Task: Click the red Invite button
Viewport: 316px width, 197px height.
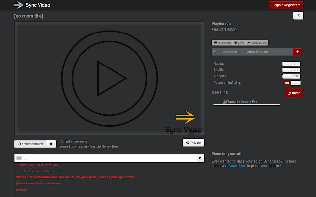Action: pyautogui.click(x=294, y=93)
